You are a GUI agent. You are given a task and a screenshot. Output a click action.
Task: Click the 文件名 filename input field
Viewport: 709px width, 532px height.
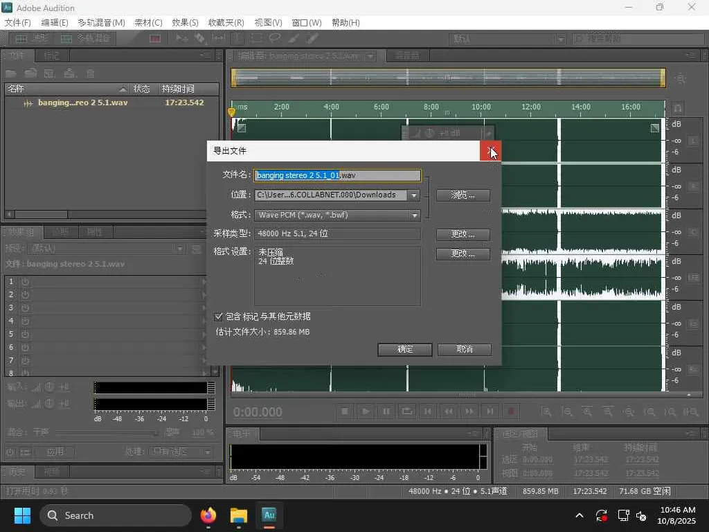pos(337,176)
